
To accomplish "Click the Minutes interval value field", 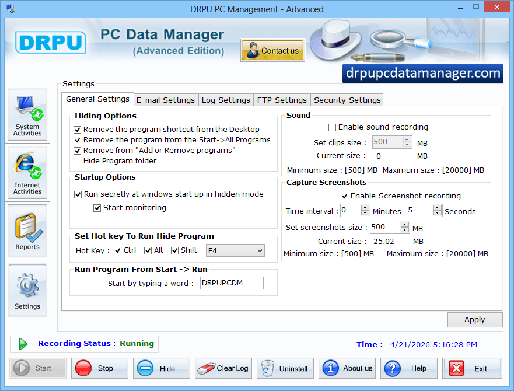I will pyautogui.click(x=351, y=210).
